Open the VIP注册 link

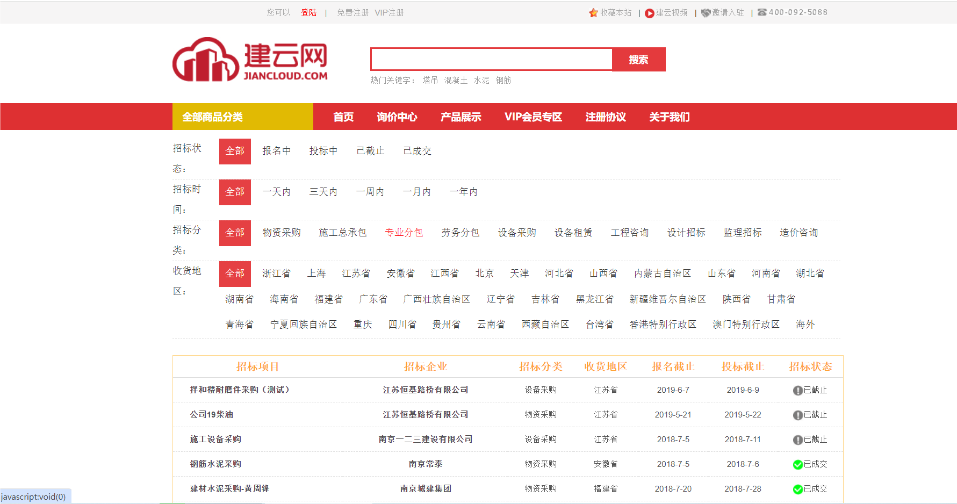tap(389, 12)
